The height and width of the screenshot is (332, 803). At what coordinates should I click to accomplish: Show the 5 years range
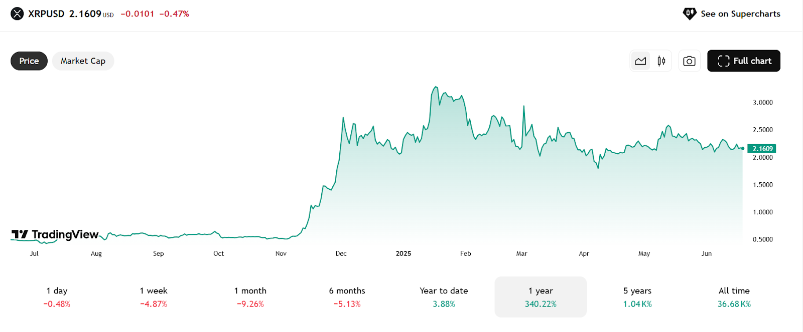pos(637,297)
